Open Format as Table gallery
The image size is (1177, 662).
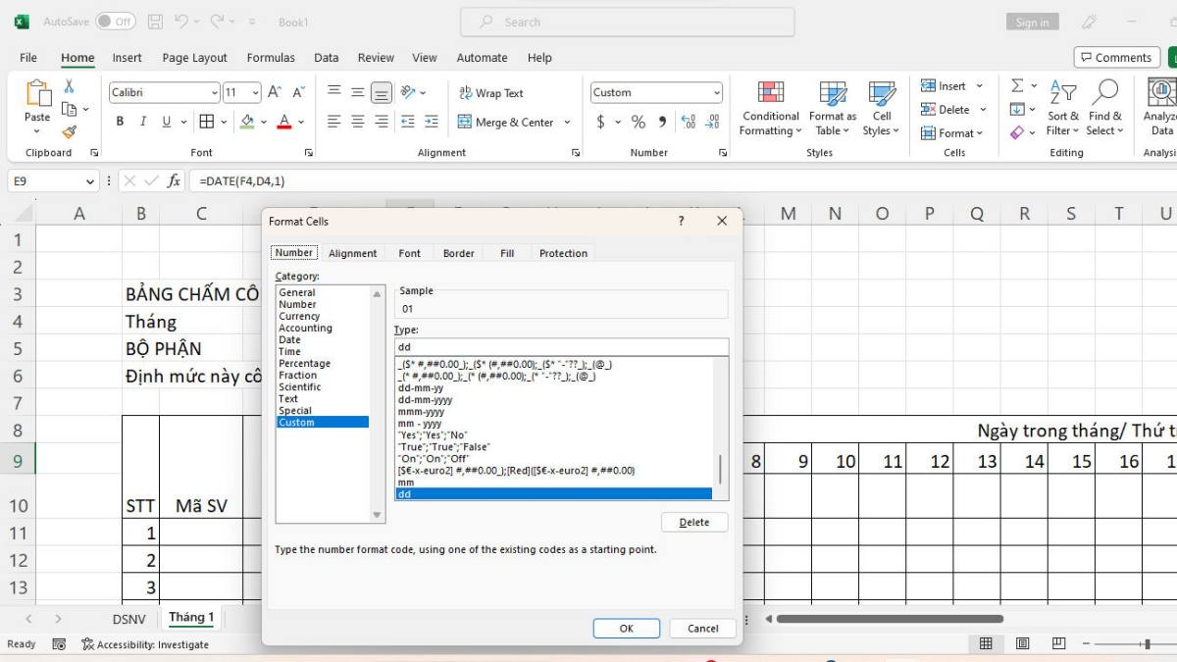pos(833,109)
